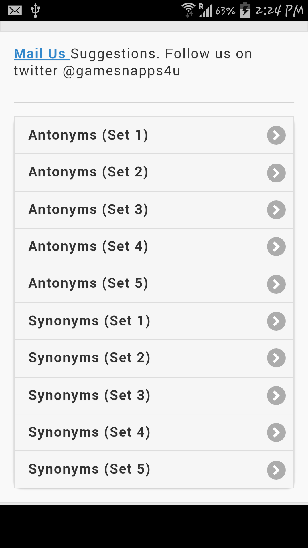
Task: Open Antonyms (Set 3) quiz
Action: pos(88,209)
